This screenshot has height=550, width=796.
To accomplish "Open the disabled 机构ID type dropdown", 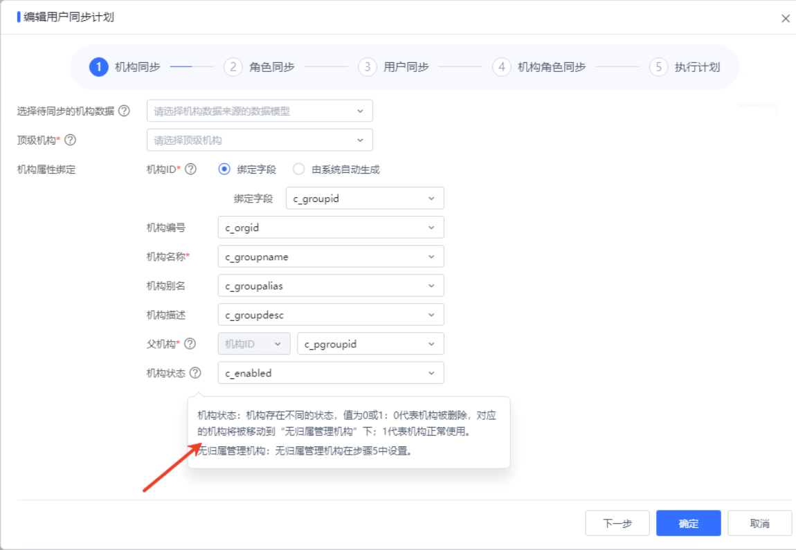I will point(254,344).
